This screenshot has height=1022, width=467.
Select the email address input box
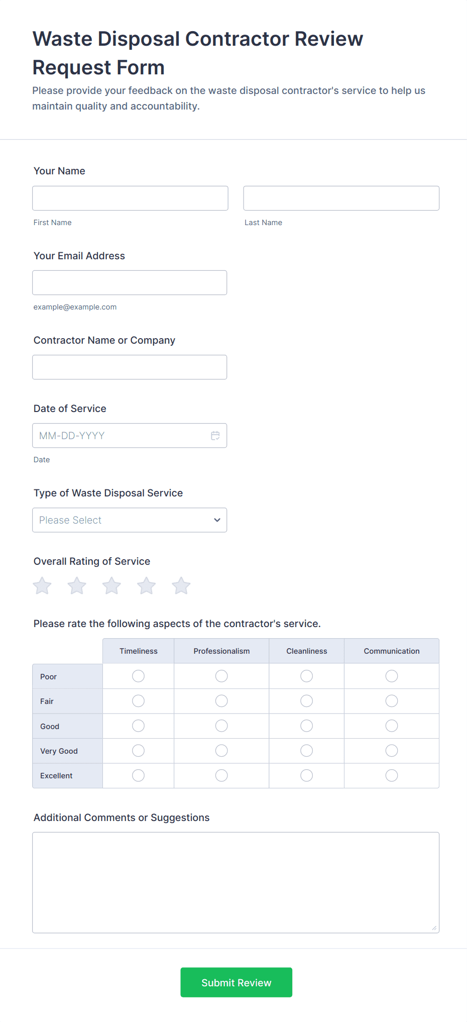tap(130, 283)
